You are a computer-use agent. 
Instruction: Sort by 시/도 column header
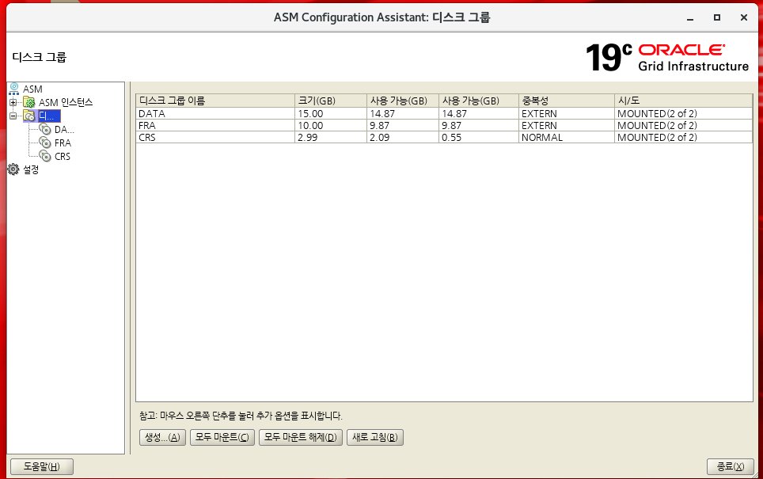(x=683, y=101)
